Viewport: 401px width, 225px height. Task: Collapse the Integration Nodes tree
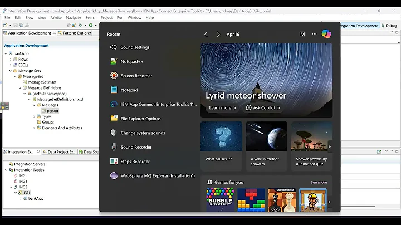[x=6, y=170]
